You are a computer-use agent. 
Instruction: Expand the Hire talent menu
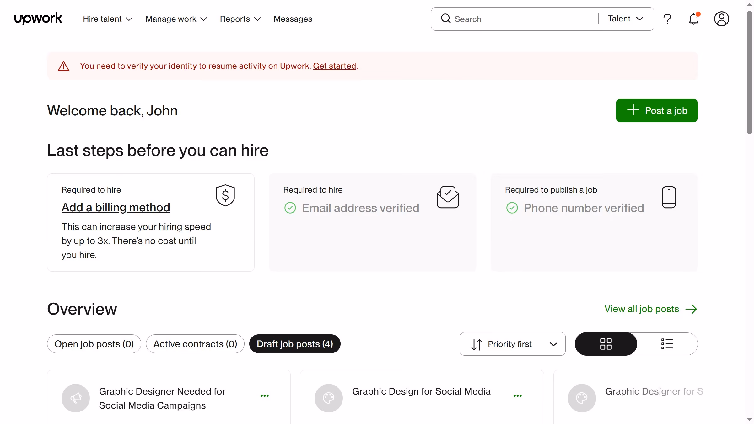pos(107,19)
